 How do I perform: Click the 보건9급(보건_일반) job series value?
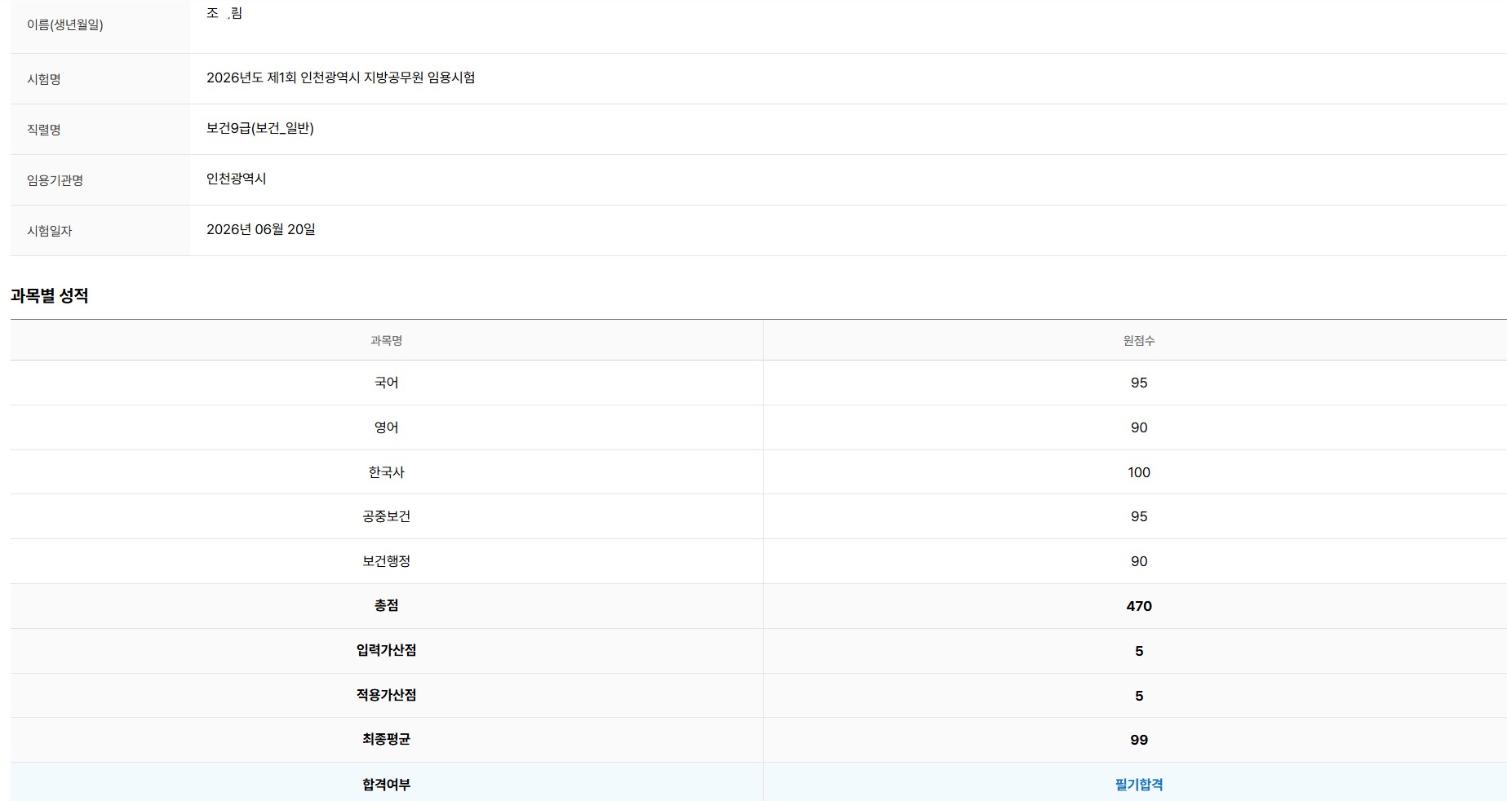tap(260, 128)
